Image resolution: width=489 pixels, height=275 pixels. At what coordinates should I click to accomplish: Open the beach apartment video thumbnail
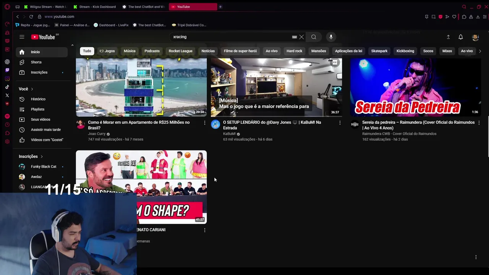click(141, 87)
